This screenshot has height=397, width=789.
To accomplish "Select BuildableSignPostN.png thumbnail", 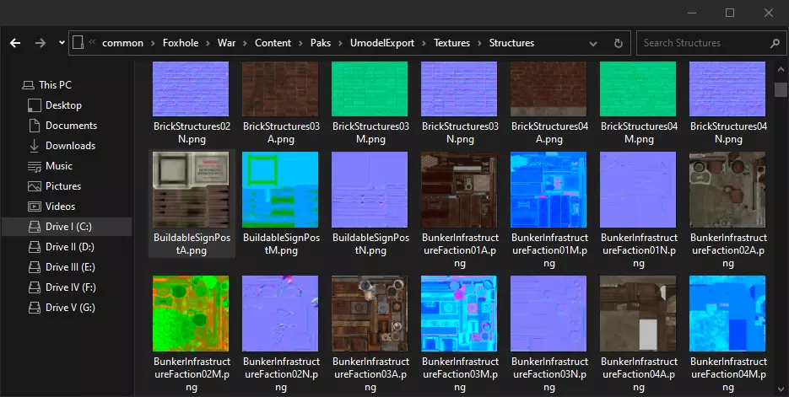I will (x=370, y=190).
